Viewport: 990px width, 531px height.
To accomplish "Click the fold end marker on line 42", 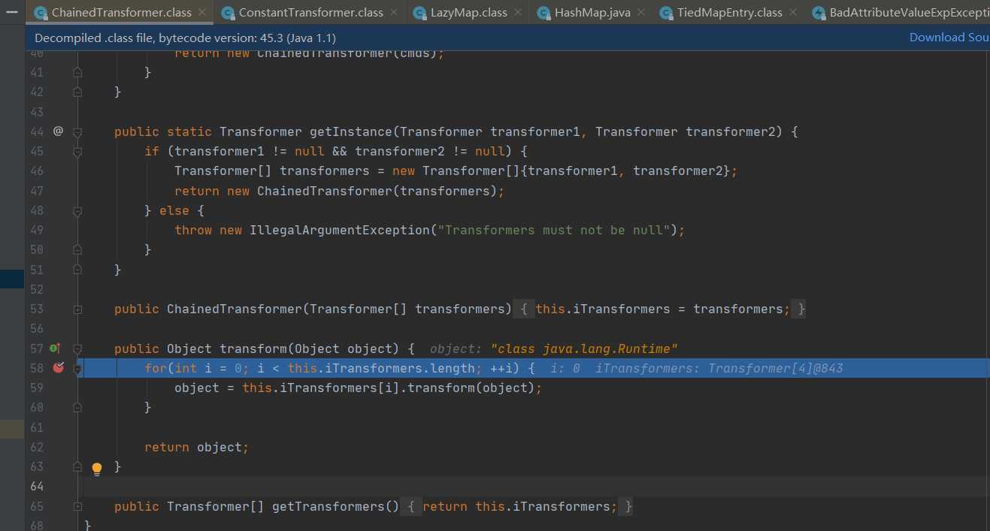I will click(x=77, y=92).
